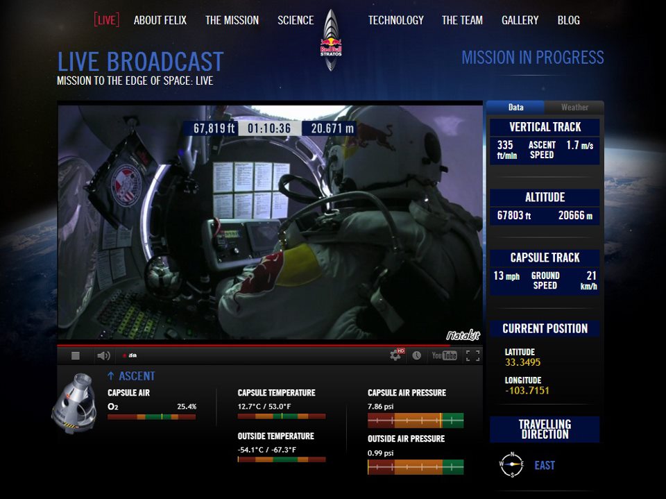
Task: Open the Science menu item
Action: pos(296,20)
